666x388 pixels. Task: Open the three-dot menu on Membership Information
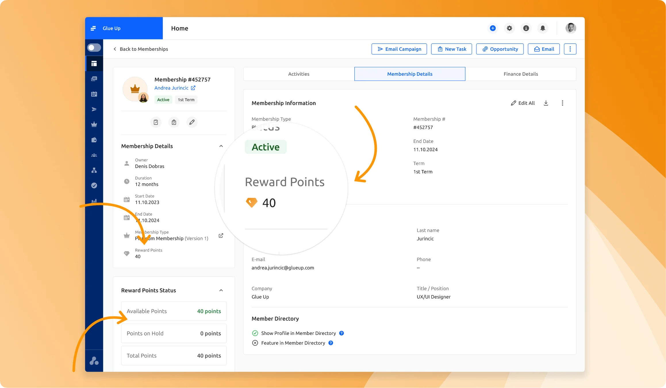(x=563, y=103)
